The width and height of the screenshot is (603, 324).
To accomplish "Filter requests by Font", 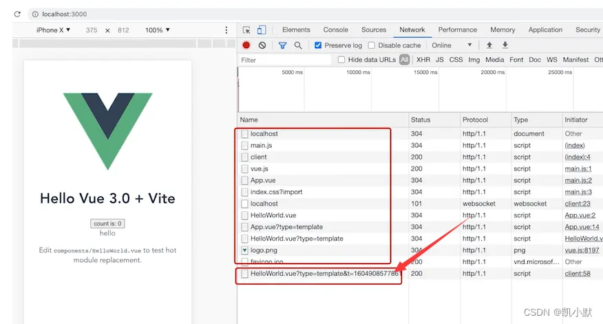I will [x=516, y=60].
